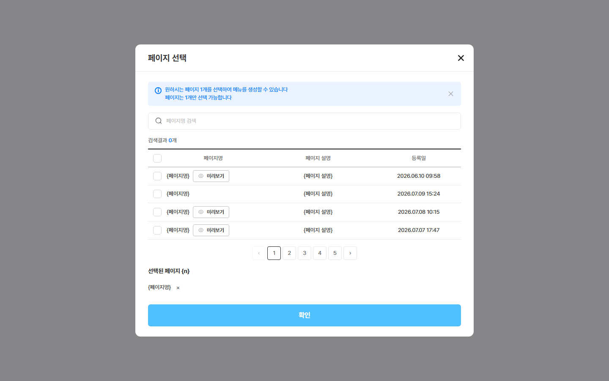Click the date 2026.07.07 17:47
This screenshot has width=609, height=381.
point(419,230)
